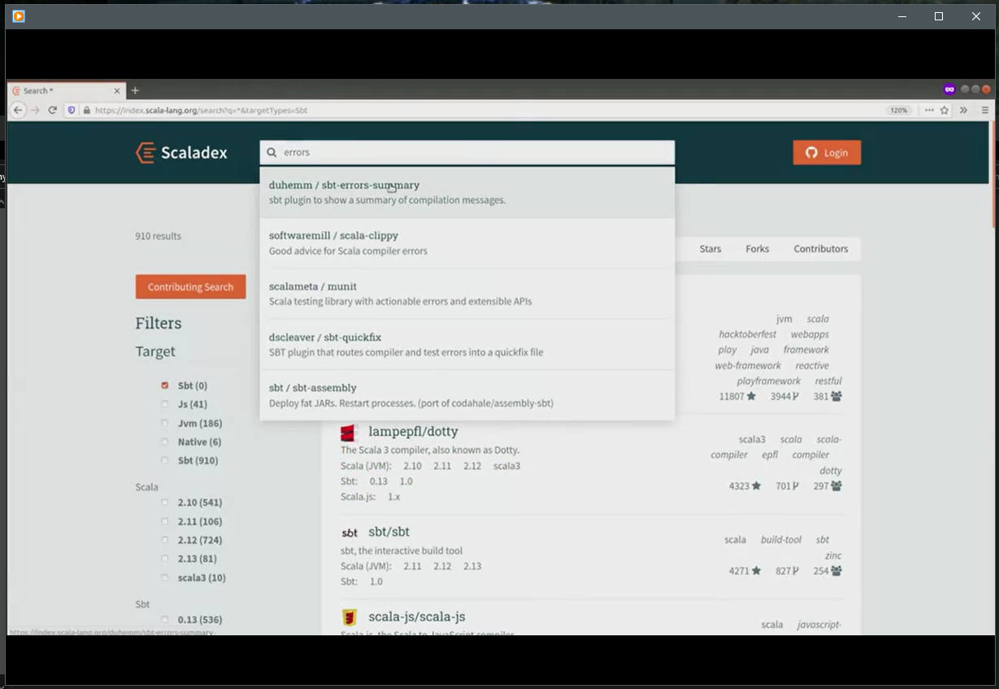Image resolution: width=999 pixels, height=689 pixels.
Task: Sort results by Contributors
Action: 821,249
